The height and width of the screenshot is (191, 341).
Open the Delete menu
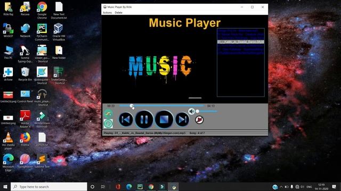(x=118, y=13)
